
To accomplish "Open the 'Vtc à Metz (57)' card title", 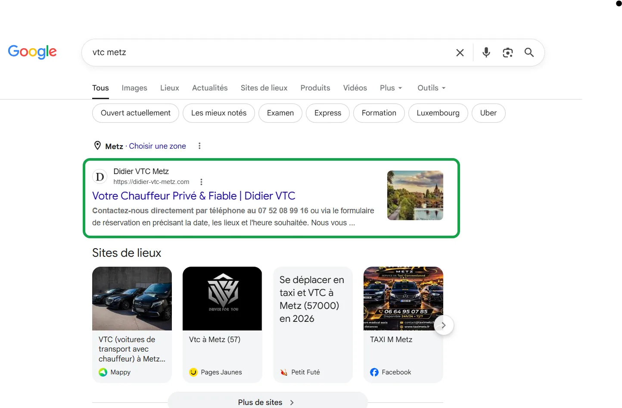I will click(215, 339).
